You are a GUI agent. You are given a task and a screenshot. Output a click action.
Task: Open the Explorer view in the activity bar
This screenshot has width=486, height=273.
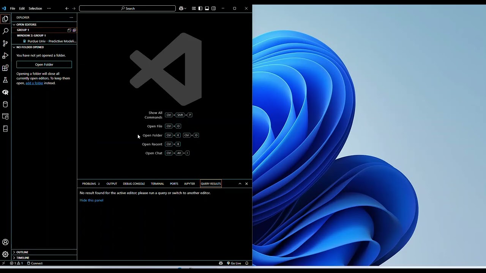click(5, 19)
